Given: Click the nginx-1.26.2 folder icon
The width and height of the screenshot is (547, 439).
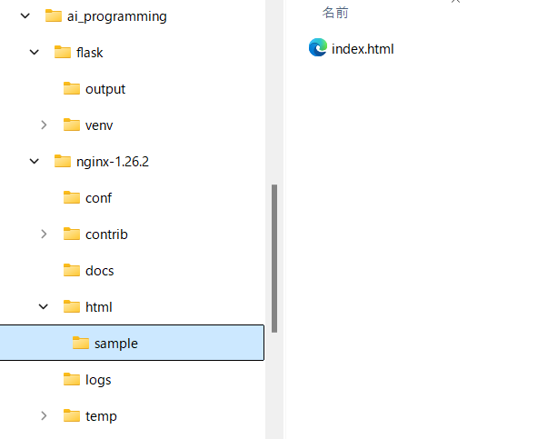Looking at the screenshot, I should (x=63, y=162).
